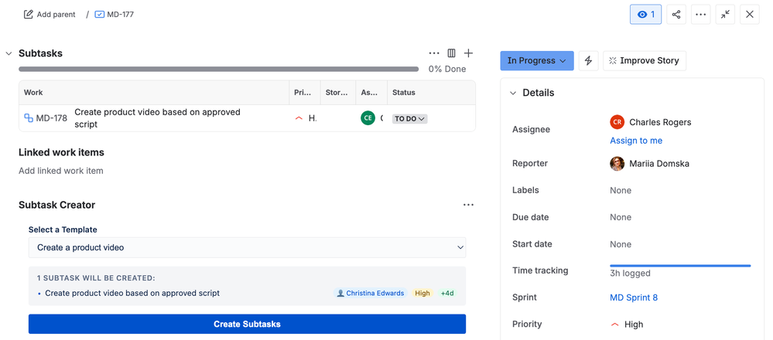This screenshot has width=773, height=340.
Task: Click the Due date None value
Action: coord(620,217)
